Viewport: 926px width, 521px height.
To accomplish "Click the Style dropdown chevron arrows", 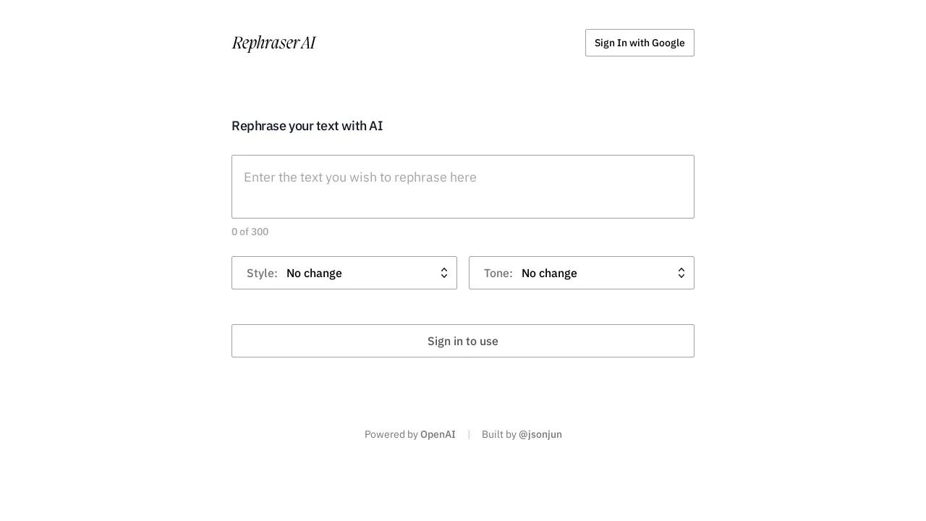I will tap(444, 273).
